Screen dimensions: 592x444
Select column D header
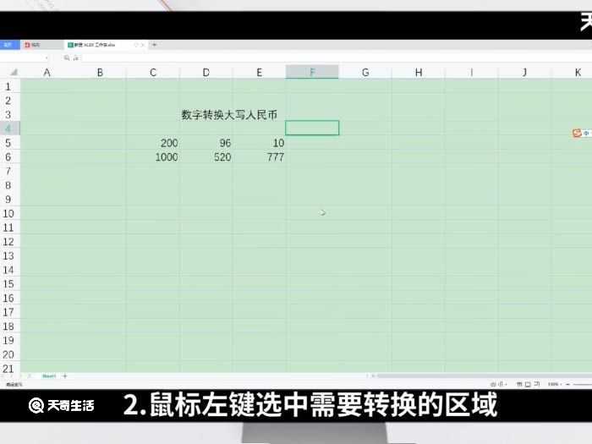[206, 72]
